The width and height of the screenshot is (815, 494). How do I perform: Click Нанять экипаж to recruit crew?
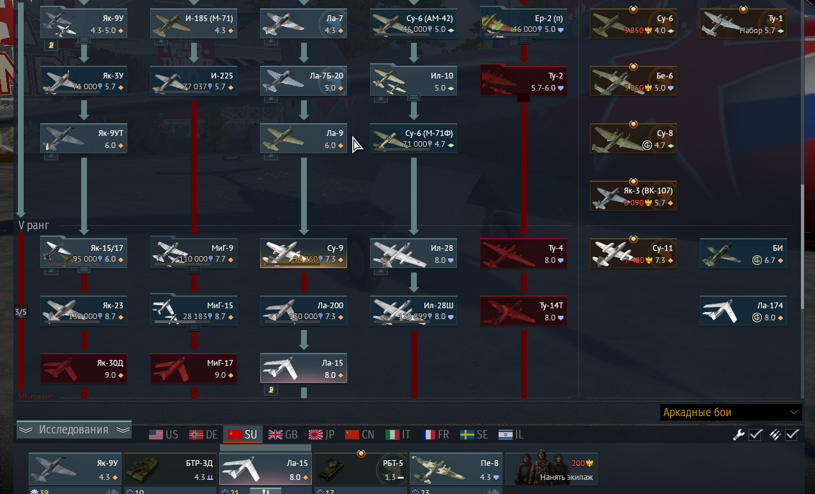pos(551,469)
